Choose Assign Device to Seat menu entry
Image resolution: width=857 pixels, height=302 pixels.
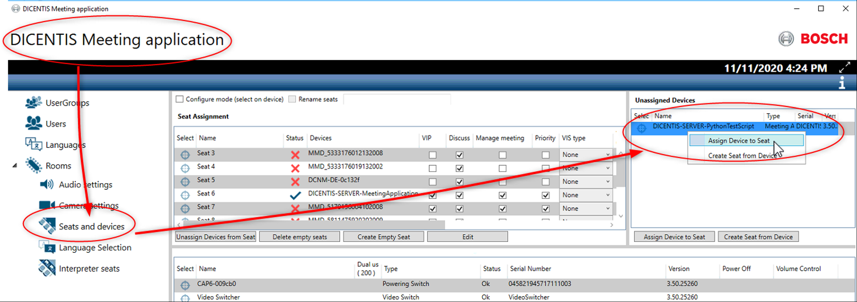[738, 141]
